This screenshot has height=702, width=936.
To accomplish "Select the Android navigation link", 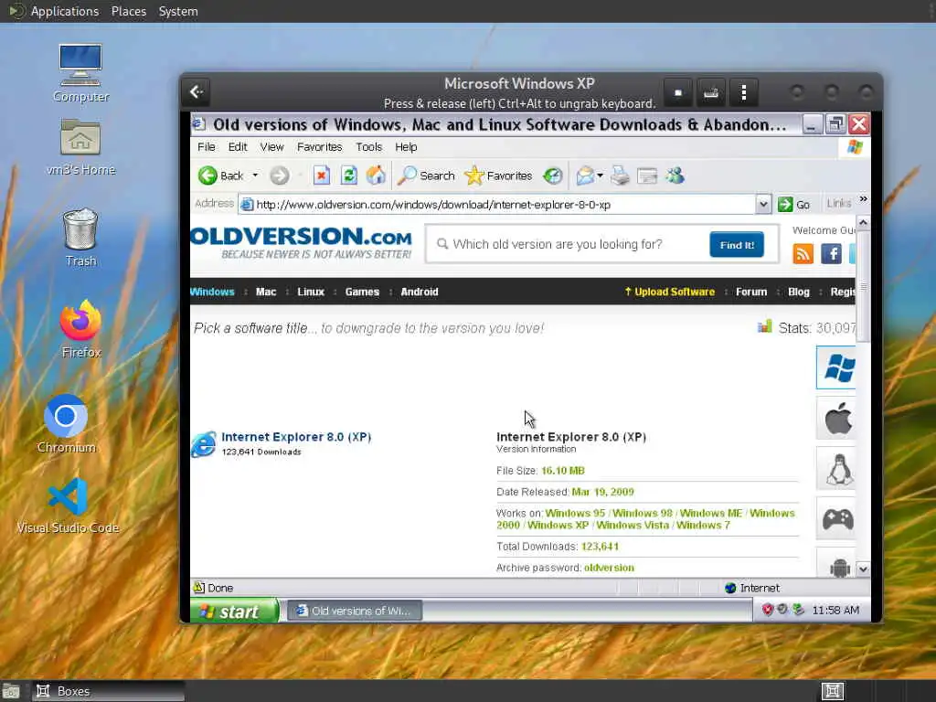I will [419, 292].
